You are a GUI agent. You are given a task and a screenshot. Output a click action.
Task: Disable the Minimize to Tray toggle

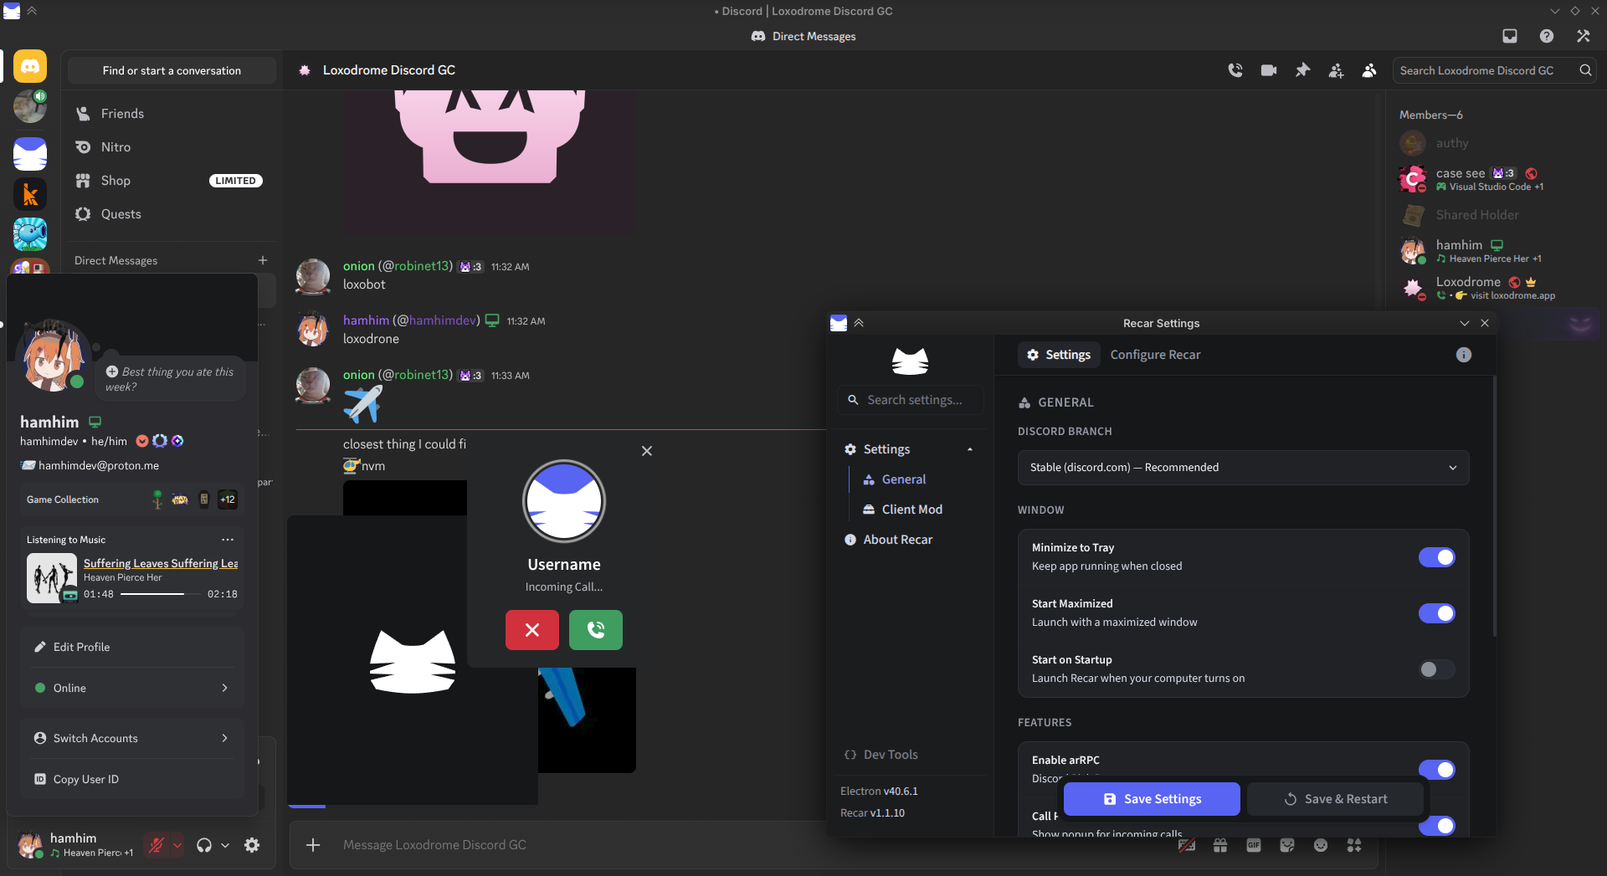pos(1436,557)
